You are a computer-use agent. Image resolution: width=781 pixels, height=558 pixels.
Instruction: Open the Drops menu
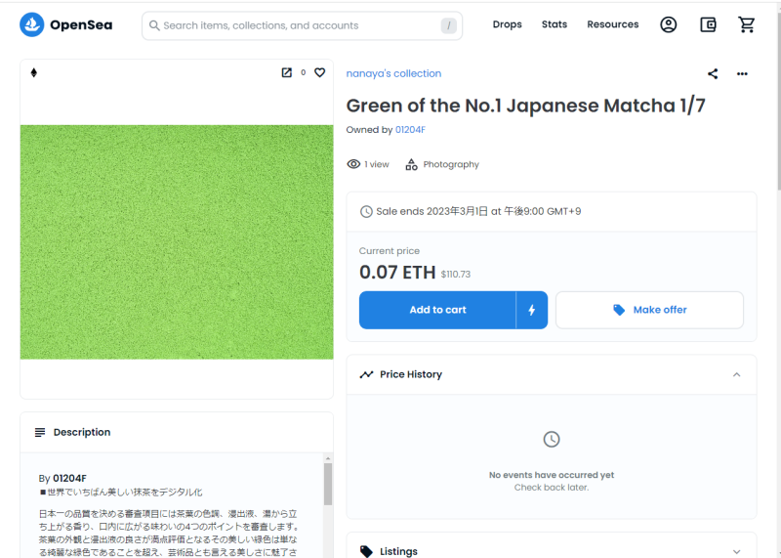click(507, 24)
